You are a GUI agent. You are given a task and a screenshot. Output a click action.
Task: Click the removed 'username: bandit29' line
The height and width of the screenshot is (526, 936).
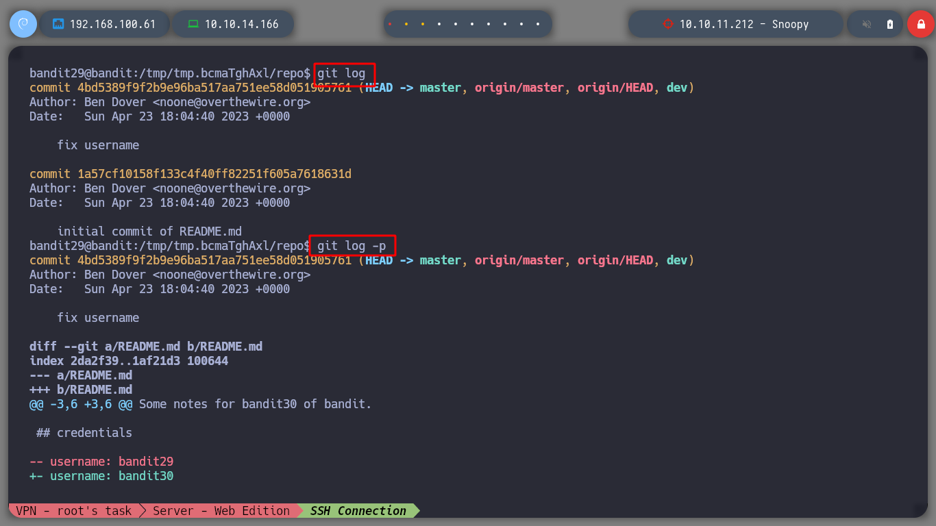pos(101,462)
